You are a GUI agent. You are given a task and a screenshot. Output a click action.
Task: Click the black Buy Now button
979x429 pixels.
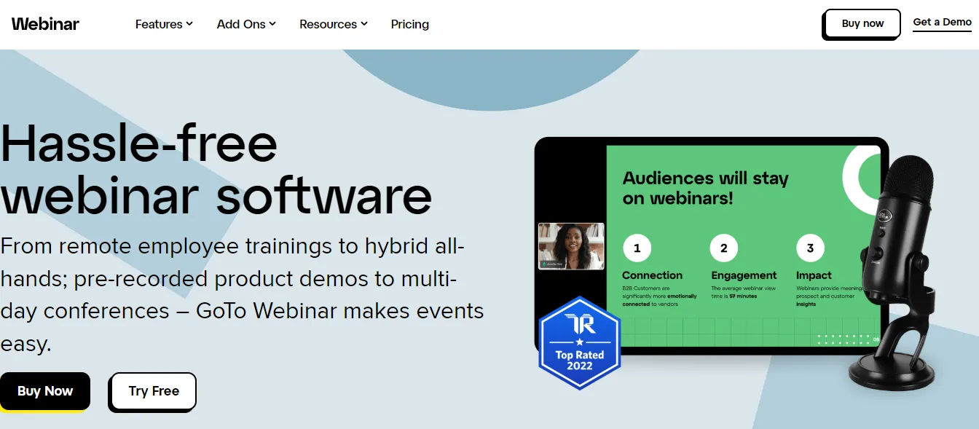(45, 391)
